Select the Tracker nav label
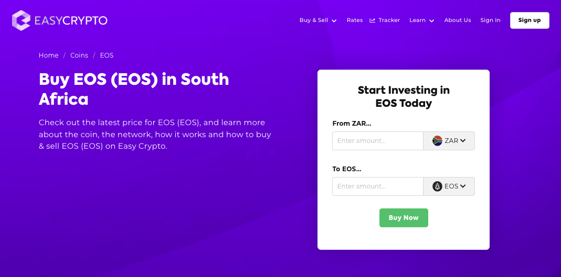 coord(389,20)
